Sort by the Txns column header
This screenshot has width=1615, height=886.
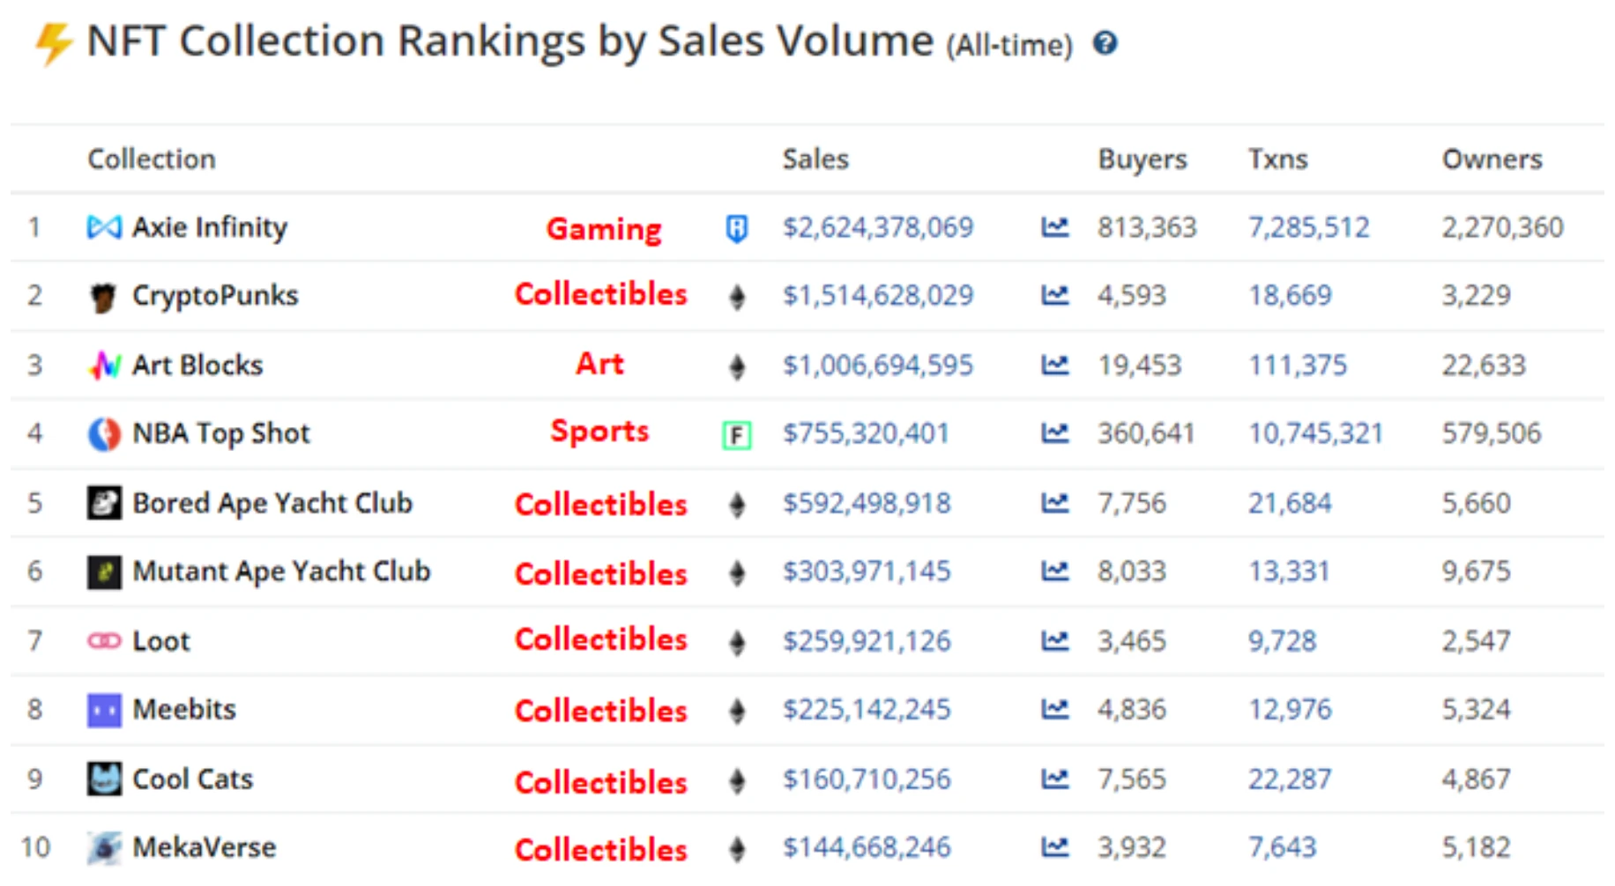tap(1277, 159)
